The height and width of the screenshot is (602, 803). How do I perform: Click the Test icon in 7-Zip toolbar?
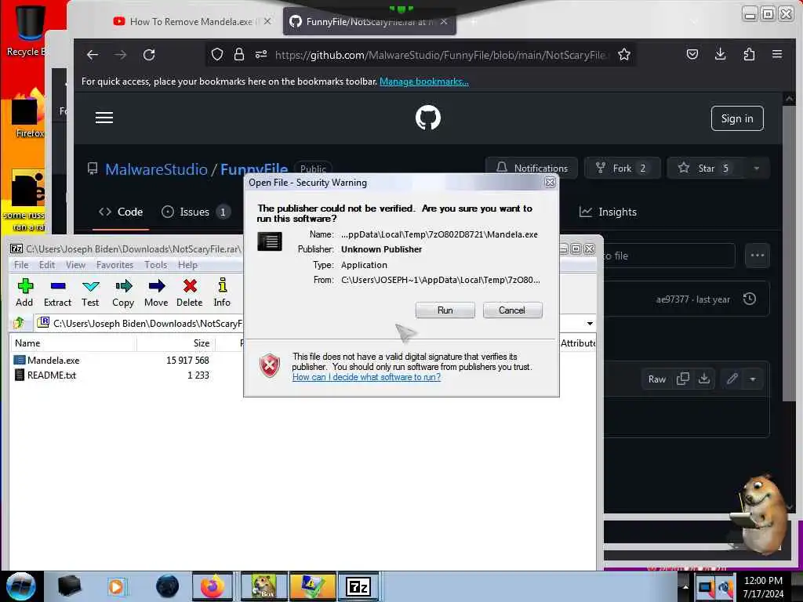pyautogui.click(x=90, y=293)
